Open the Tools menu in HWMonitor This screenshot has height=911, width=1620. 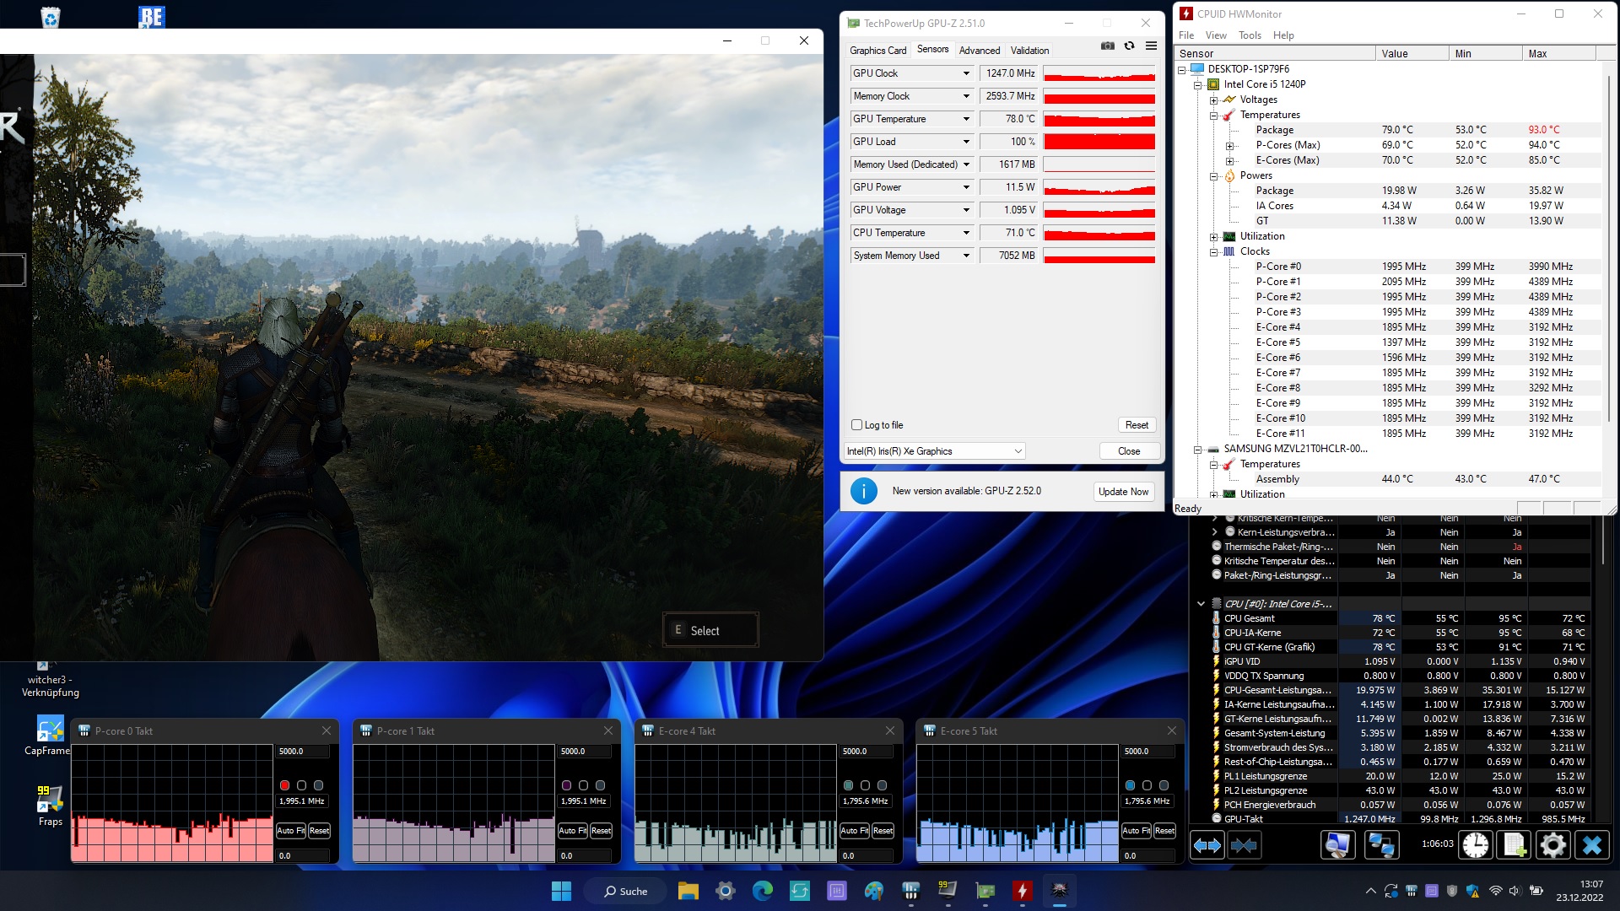1250,35
